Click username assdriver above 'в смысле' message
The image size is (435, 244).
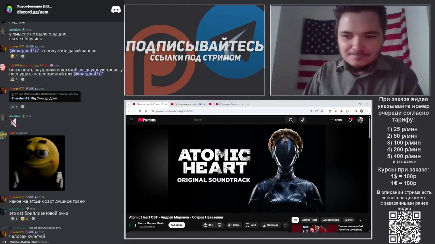click(x=15, y=30)
